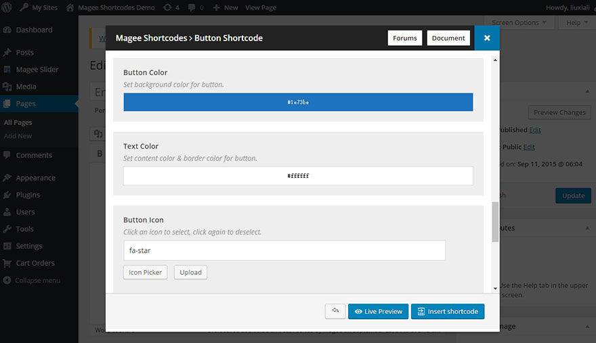Open Appearance settings in sidebar
The image size is (596, 343).
pyautogui.click(x=35, y=178)
